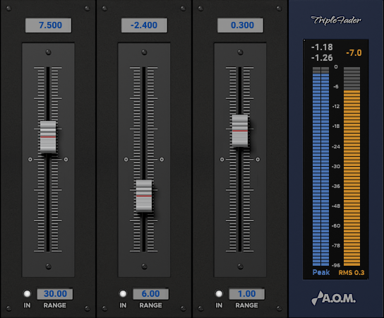Viewport: 384px width, 318px height.
Task: Toggle the IN button on second fader
Action: (123, 293)
